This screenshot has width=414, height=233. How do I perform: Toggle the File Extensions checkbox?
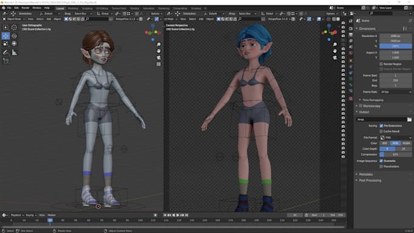(381, 126)
